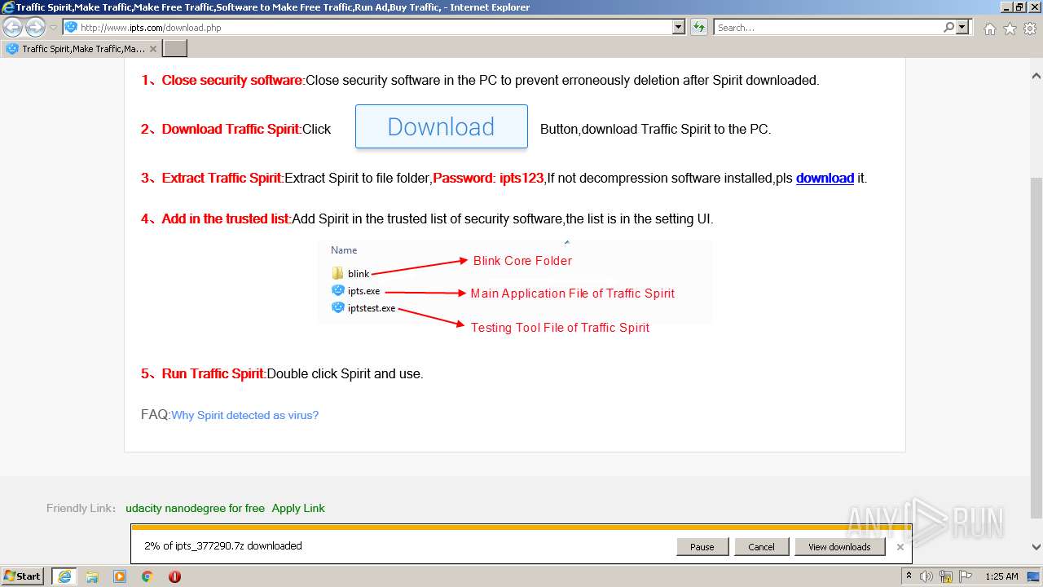Click 'Testing Tool File of Traffic Spirit' label
The height and width of the screenshot is (587, 1043).
click(x=560, y=328)
